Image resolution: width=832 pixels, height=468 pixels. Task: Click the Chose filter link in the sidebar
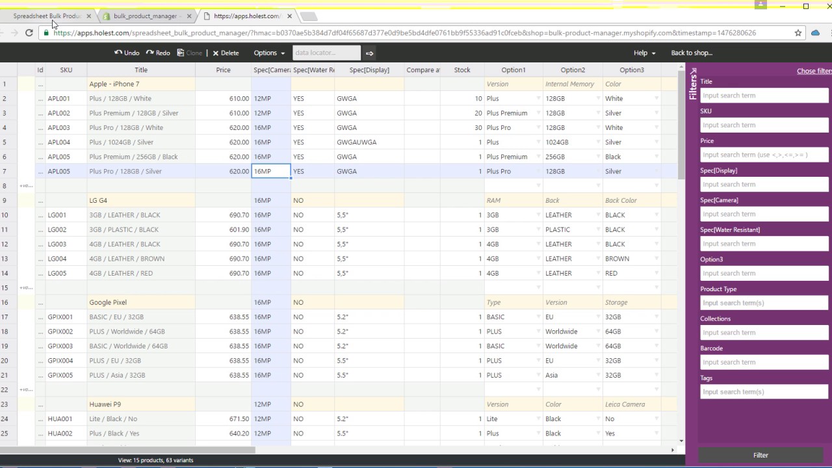[813, 70]
